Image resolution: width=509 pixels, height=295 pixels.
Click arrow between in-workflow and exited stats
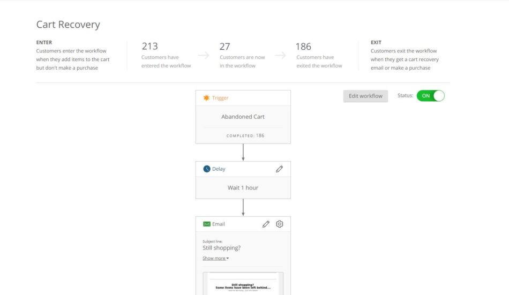point(281,55)
